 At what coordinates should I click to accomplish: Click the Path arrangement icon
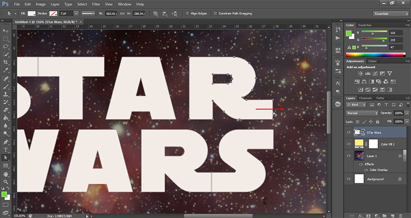[174, 14]
